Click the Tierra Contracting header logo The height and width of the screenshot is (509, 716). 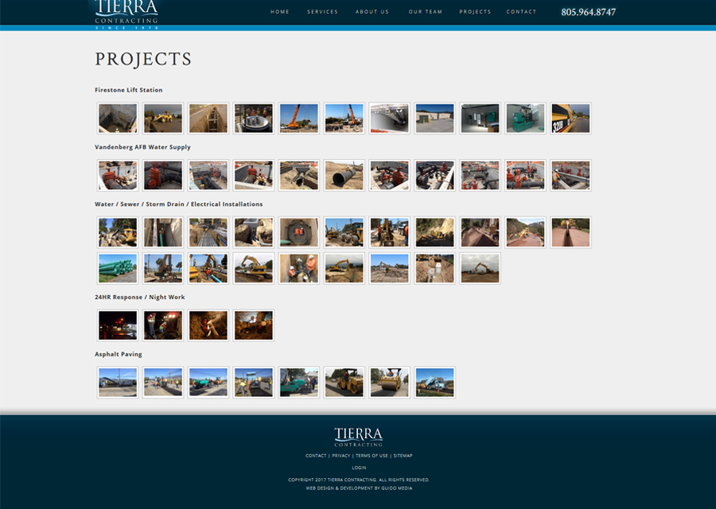(x=127, y=12)
